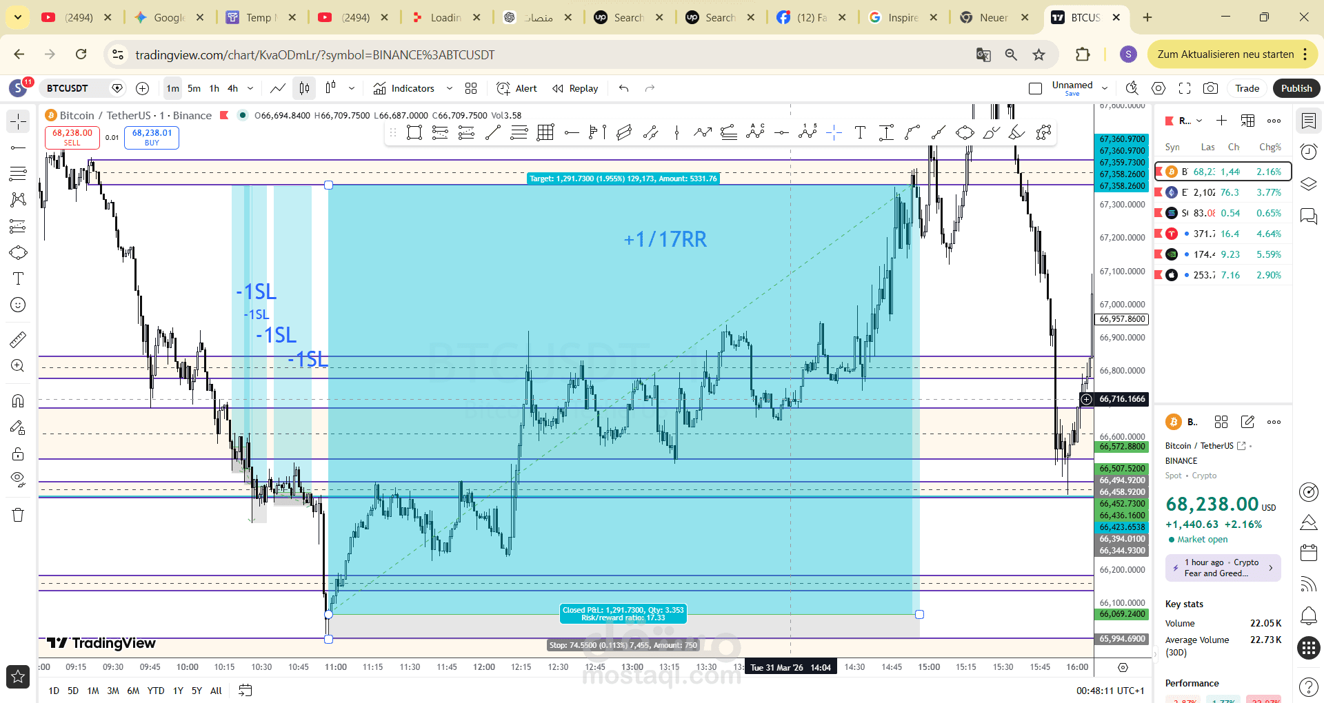Viewport: 1324px width, 703px height.
Task: Toggle candlestick chart style
Action: [x=304, y=88]
